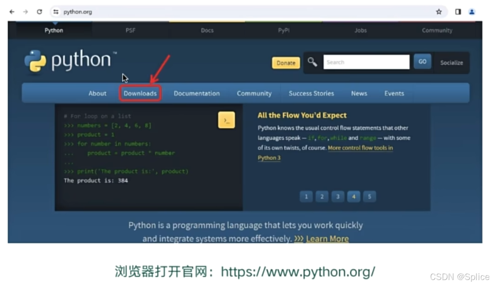
Task: Open the Events dropdown
Action: pos(394,93)
